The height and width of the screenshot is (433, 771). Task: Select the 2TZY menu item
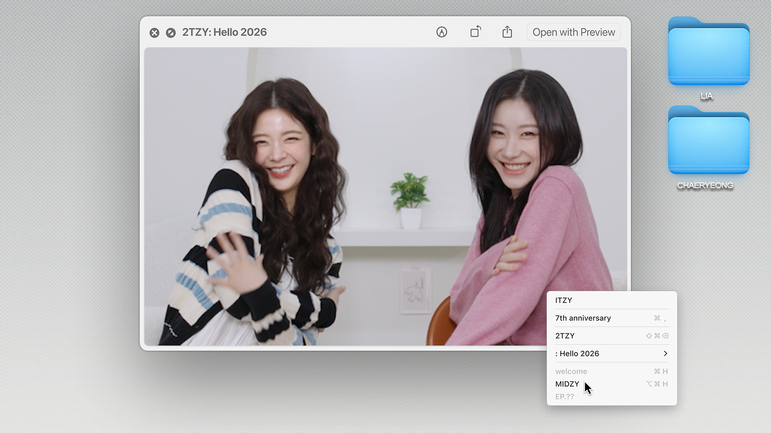click(565, 336)
